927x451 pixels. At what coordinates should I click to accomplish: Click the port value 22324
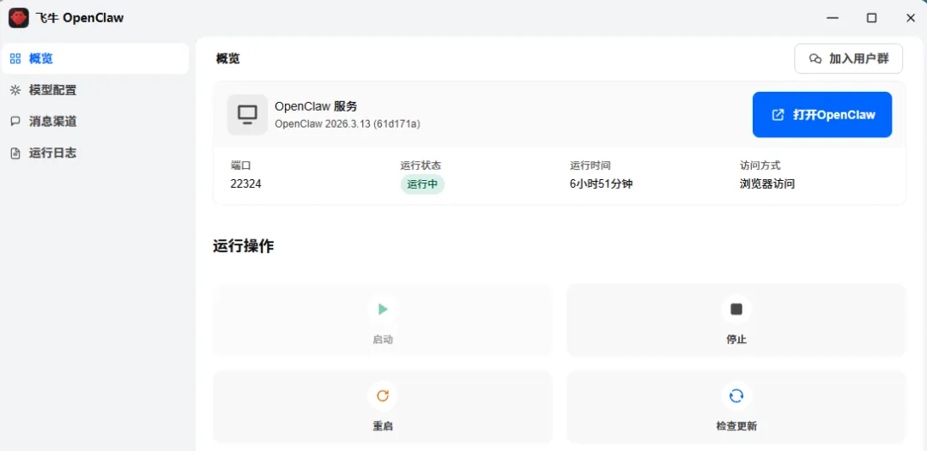tap(246, 184)
